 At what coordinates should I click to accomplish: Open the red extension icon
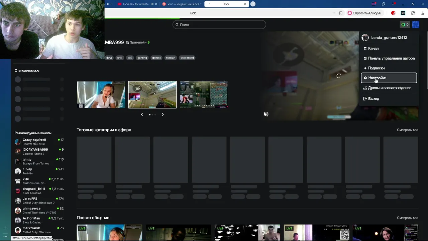[x=393, y=13]
